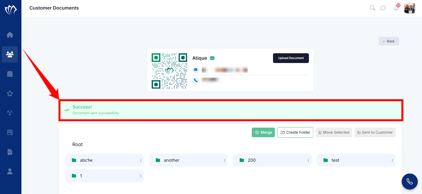Viewport: 422px width, 194px height.
Task: Open the user avatar menu
Action: pyautogui.click(x=410, y=8)
